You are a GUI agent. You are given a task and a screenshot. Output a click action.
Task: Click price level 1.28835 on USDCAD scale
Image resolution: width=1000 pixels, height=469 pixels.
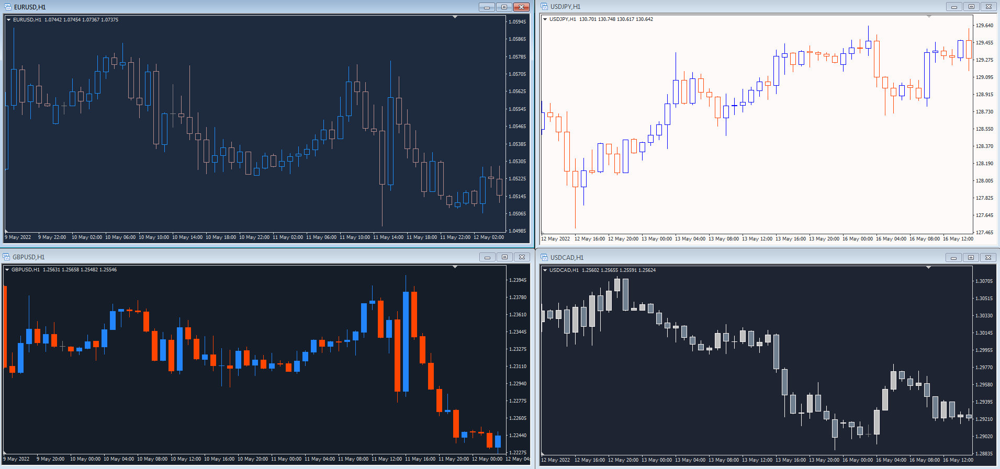click(984, 454)
